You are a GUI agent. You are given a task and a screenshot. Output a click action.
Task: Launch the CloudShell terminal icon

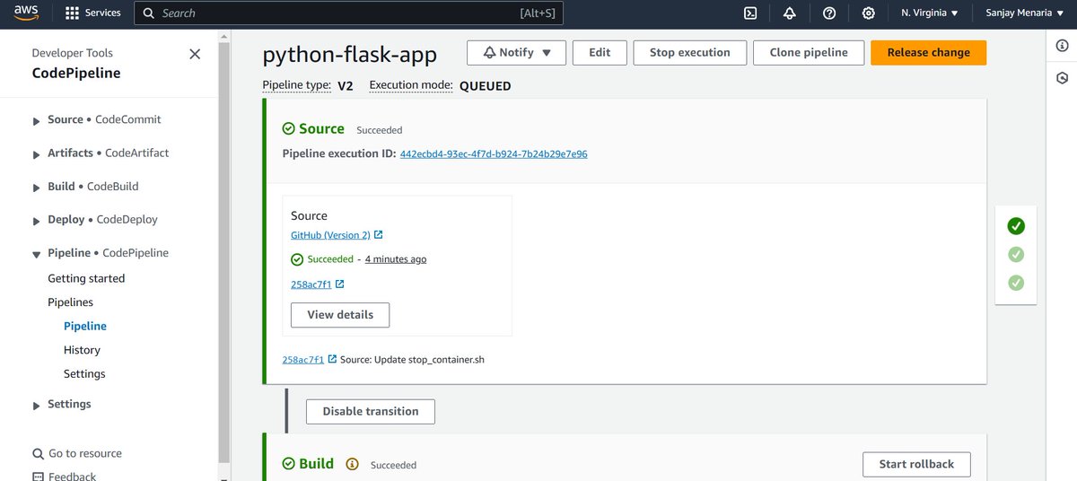coord(751,13)
